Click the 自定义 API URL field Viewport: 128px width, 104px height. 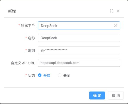(x=79, y=63)
